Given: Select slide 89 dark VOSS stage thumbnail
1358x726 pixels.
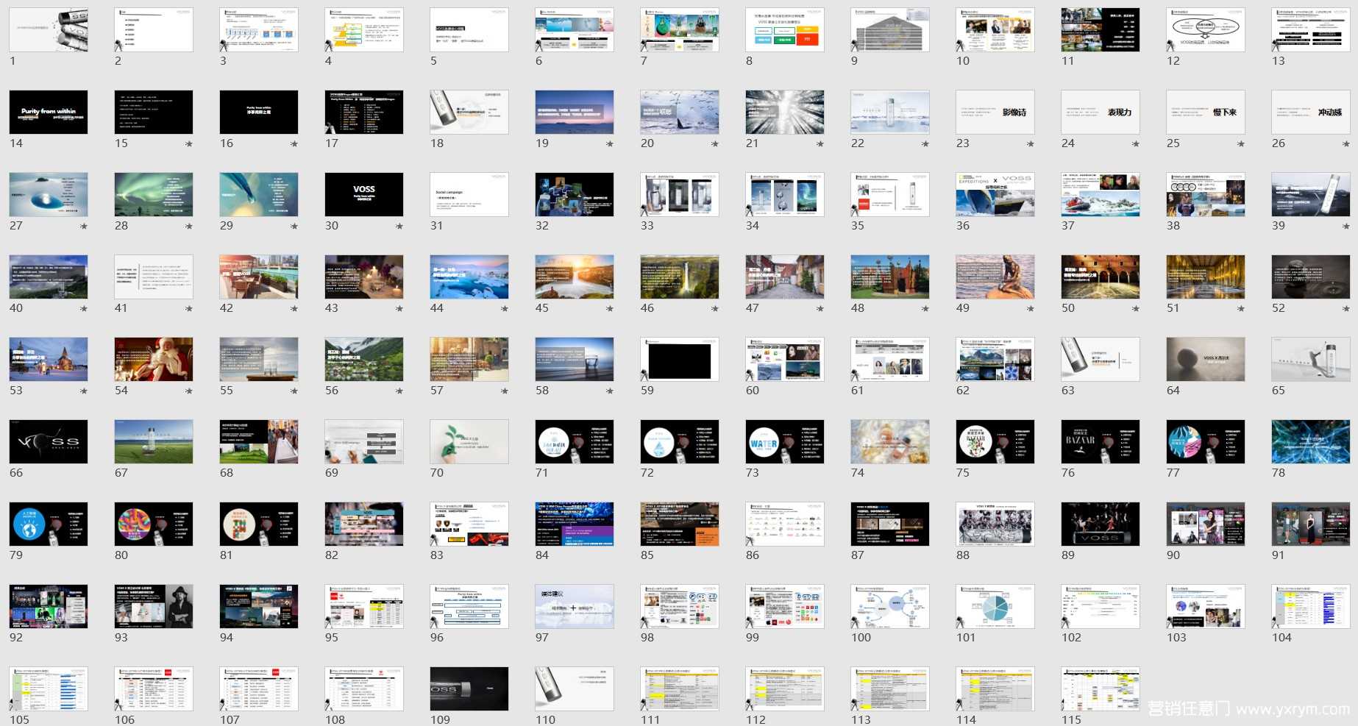Looking at the screenshot, I should coord(1101,524).
